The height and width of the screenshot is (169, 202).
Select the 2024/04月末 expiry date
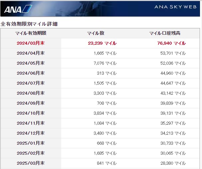31,53
